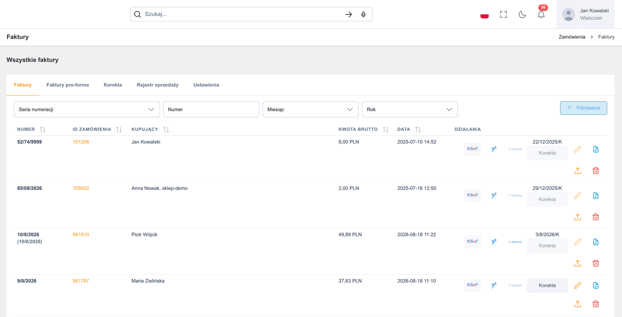Change language via Polish flag
The height and width of the screenshot is (317, 622).
pyautogui.click(x=485, y=14)
